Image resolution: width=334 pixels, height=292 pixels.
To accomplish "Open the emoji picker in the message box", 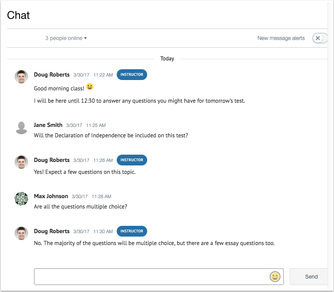I will click(275, 276).
